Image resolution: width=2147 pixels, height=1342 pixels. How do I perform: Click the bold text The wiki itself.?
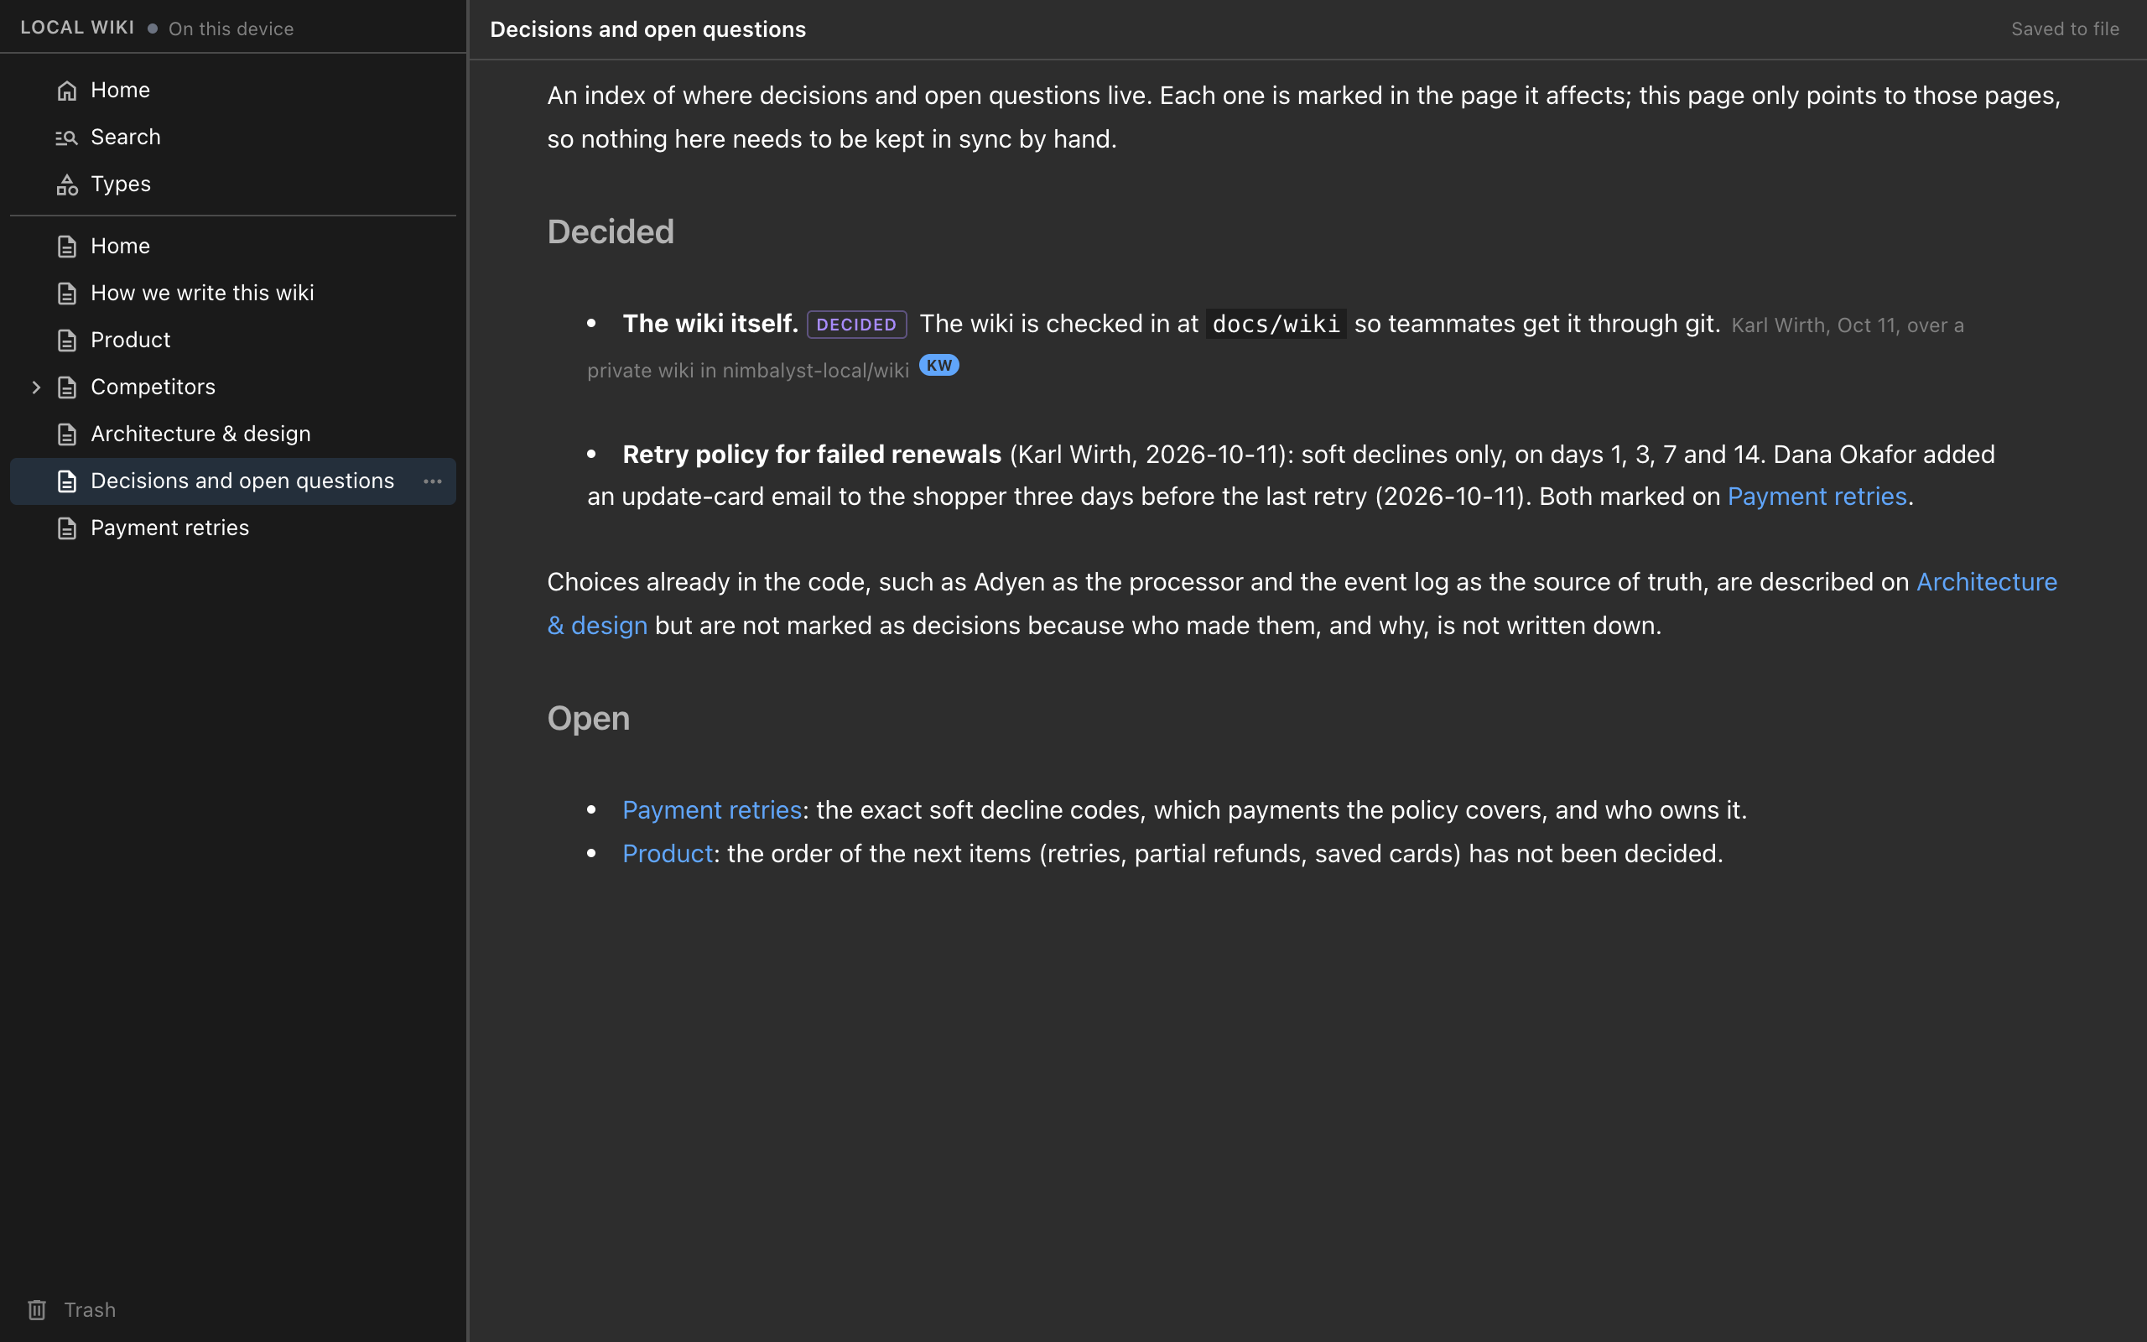(x=710, y=324)
